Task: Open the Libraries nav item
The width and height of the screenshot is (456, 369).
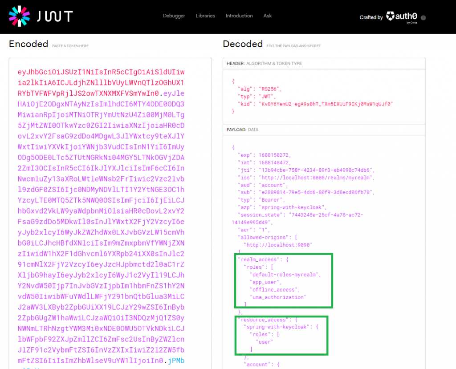Action: [x=205, y=16]
